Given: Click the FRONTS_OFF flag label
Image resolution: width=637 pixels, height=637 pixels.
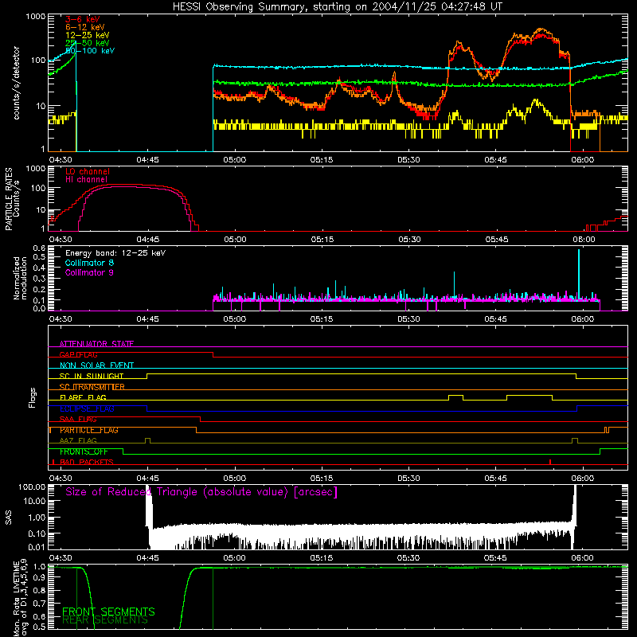Looking at the screenshot, I should (84, 451).
